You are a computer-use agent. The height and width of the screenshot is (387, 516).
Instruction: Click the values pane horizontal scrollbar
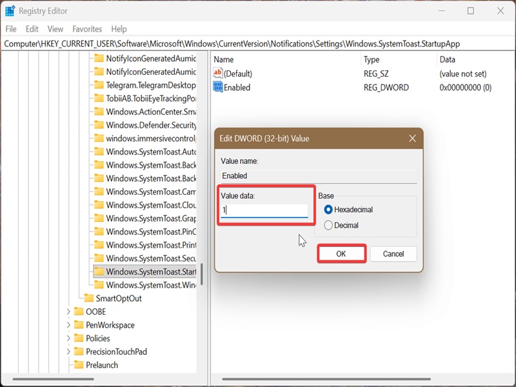click(x=326, y=379)
